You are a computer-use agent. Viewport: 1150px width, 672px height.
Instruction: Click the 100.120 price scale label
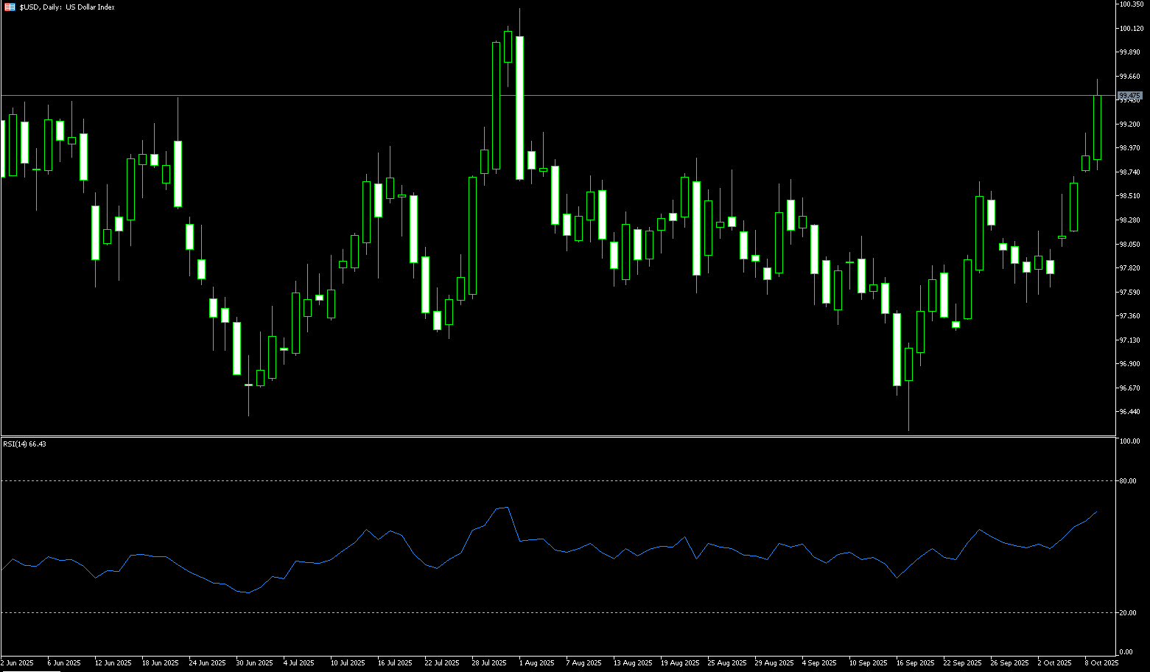1130,29
